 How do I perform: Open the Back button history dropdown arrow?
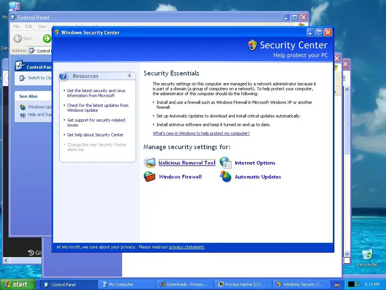(x=37, y=39)
